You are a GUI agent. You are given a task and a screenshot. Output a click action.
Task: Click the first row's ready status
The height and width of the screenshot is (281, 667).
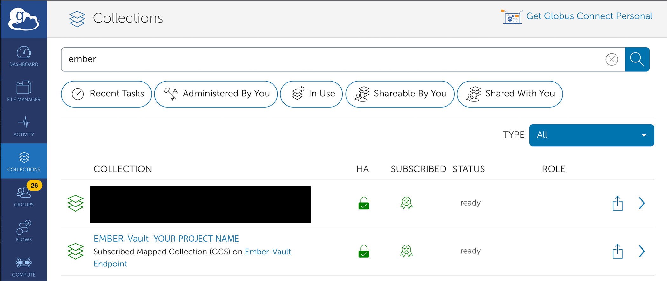point(470,203)
